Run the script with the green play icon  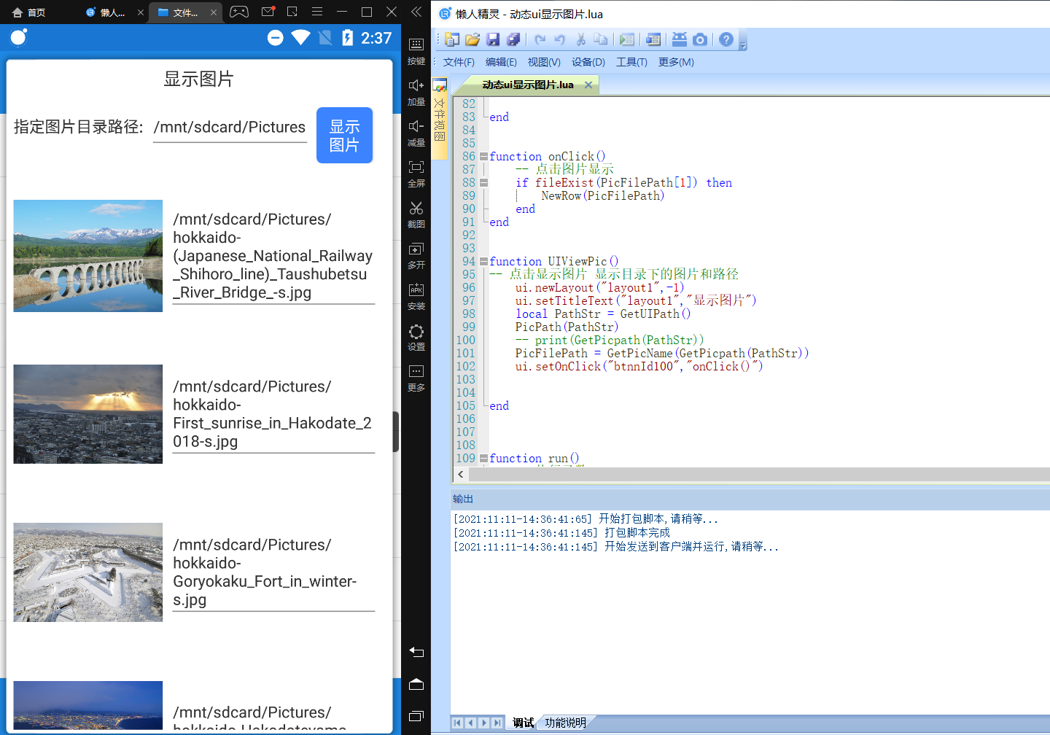click(627, 39)
